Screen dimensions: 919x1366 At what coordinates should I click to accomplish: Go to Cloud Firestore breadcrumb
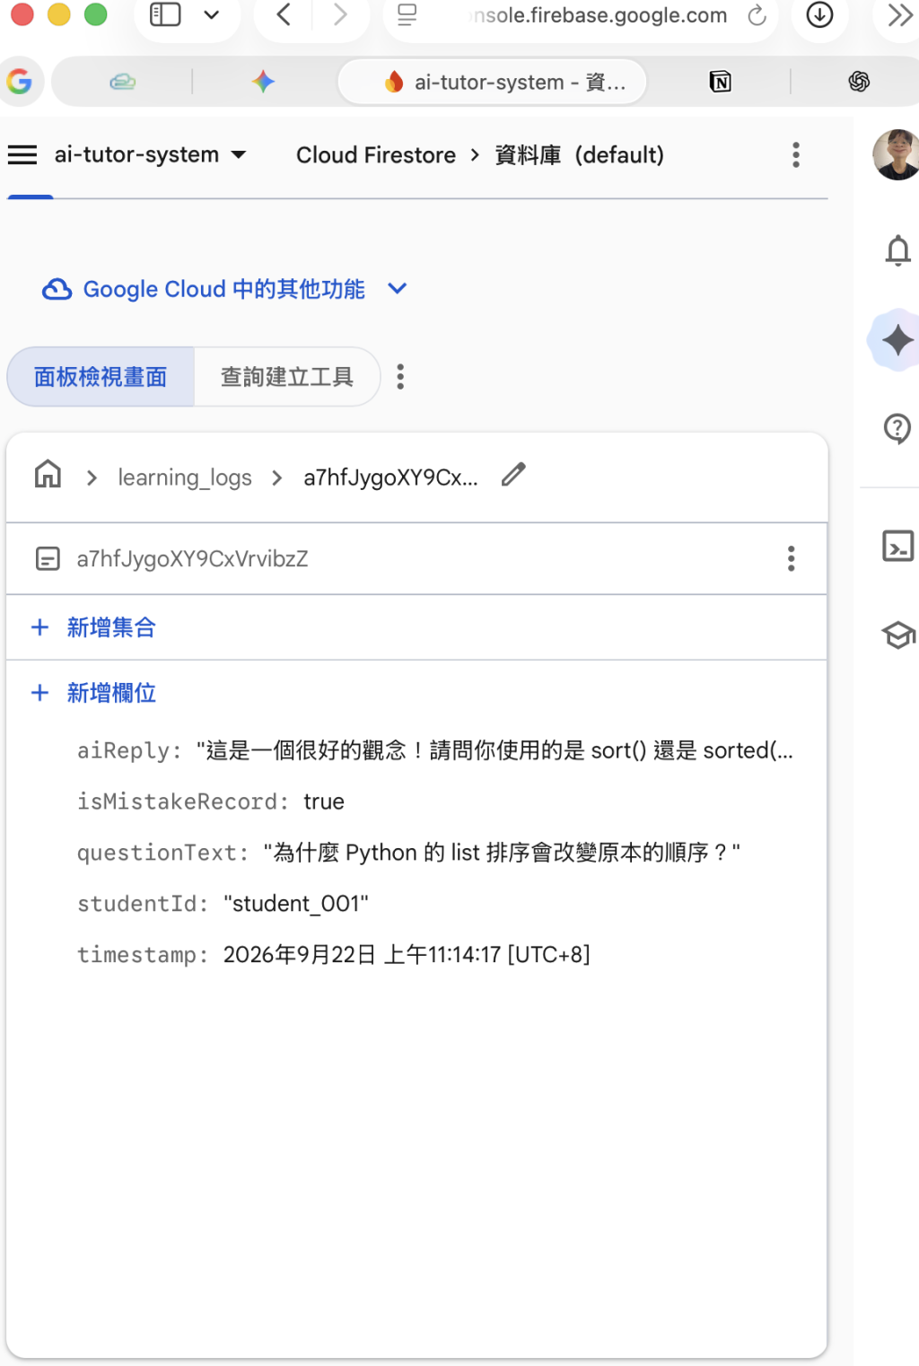point(376,155)
